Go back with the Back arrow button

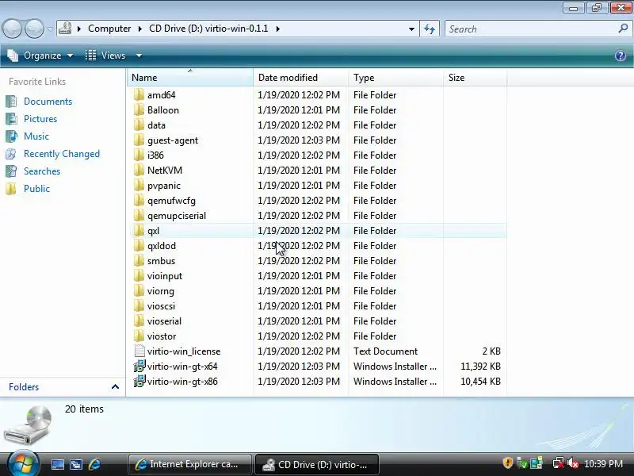coord(12,29)
